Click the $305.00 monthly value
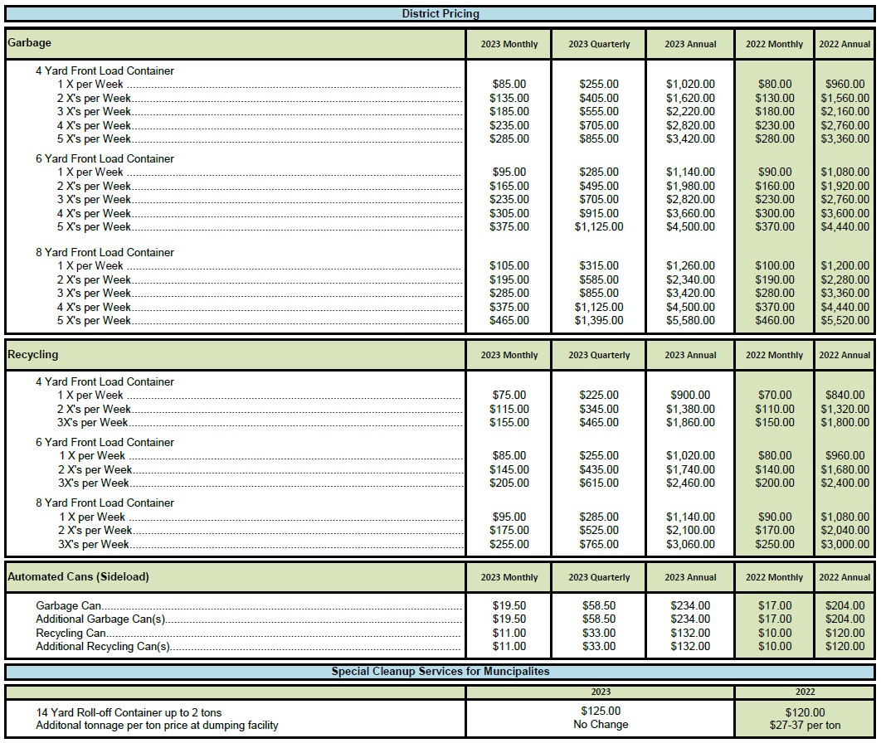 (x=509, y=213)
